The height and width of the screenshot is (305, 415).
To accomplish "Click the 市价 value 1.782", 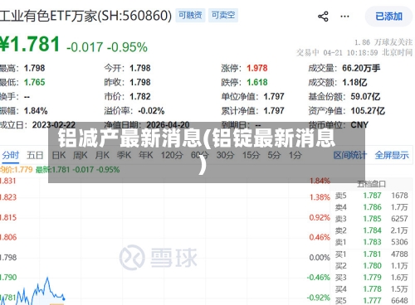I will 140,97.
